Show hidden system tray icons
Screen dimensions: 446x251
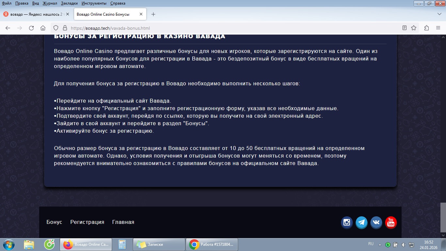380,244
